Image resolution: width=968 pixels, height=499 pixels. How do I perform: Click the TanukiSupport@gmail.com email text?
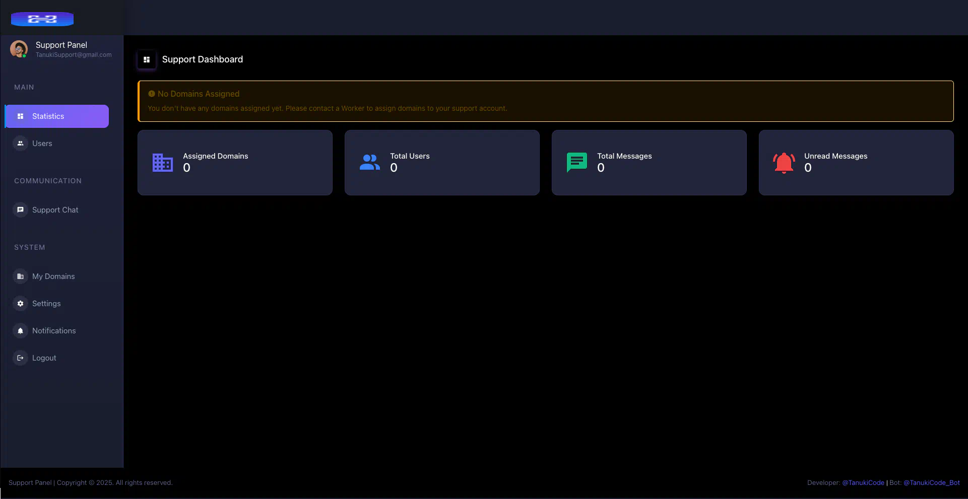click(74, 55)
